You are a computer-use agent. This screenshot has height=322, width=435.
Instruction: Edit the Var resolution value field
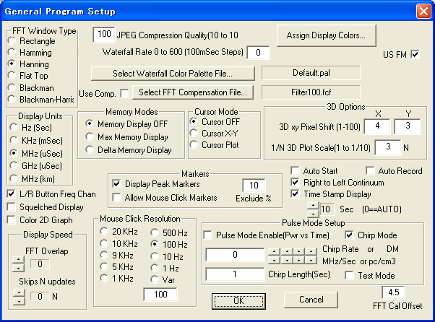click(x=160, y=295)
